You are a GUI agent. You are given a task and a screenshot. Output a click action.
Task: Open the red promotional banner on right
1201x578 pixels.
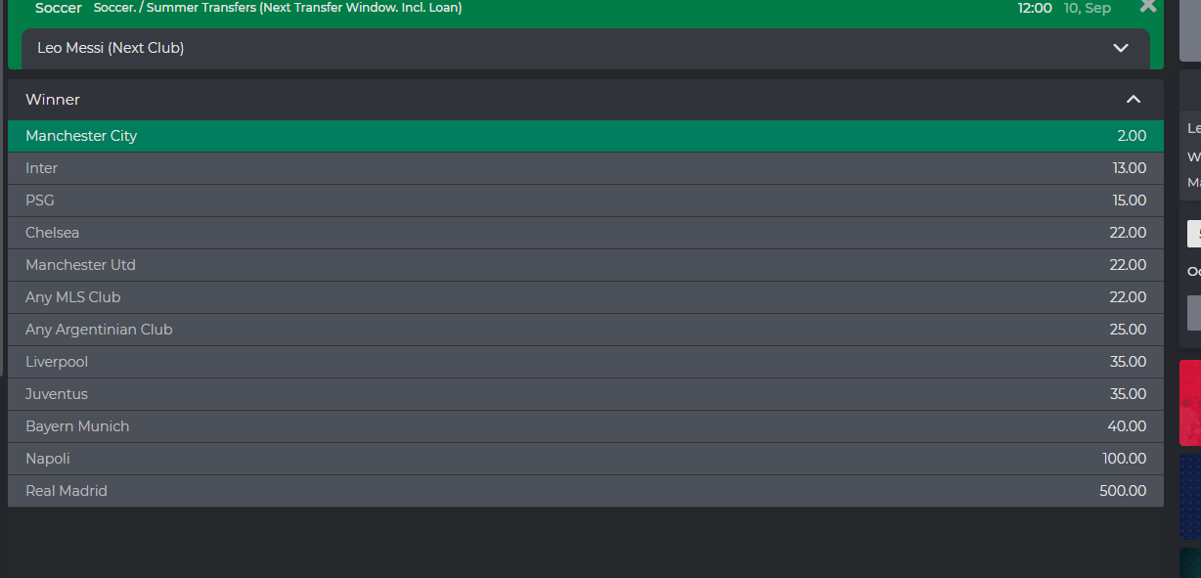pos(1190,403)
